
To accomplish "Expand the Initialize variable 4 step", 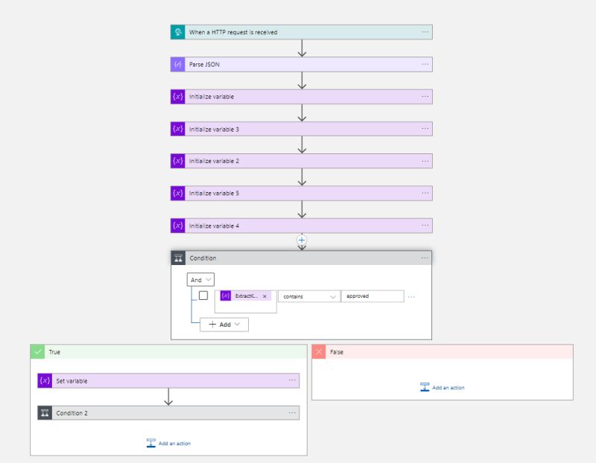I will 302,226.
